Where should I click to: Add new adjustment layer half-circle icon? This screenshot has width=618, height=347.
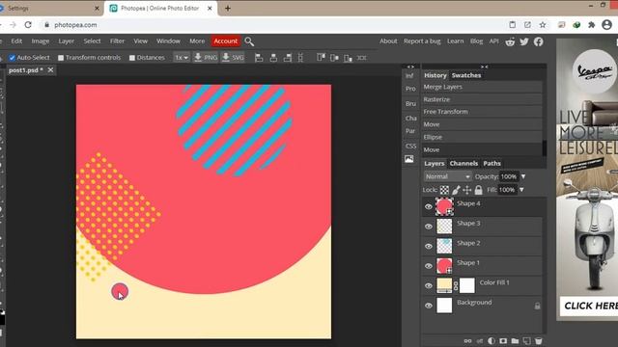tap(492, 341)
